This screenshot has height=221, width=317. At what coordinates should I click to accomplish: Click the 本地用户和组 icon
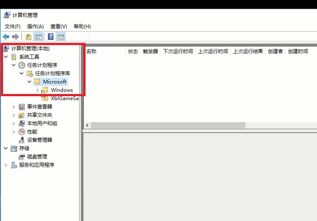(22, 123)
